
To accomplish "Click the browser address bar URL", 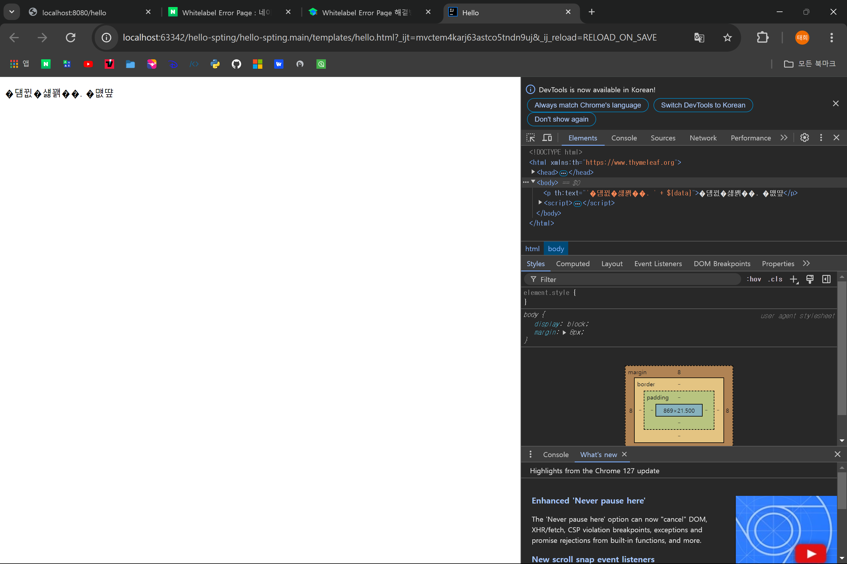I will (x=390, y=37).
